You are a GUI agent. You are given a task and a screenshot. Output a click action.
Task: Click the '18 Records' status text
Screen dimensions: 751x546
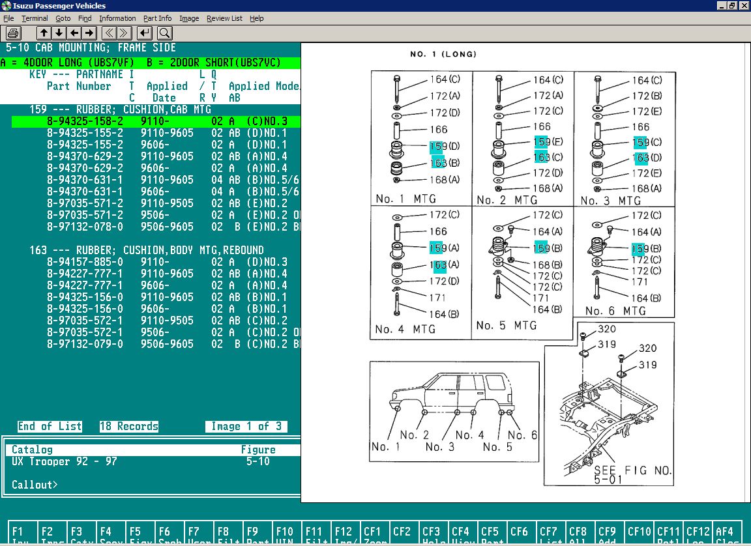tap(129, 426)
